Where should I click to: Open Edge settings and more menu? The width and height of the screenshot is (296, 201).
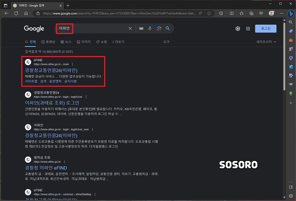[x=282, y=13]
